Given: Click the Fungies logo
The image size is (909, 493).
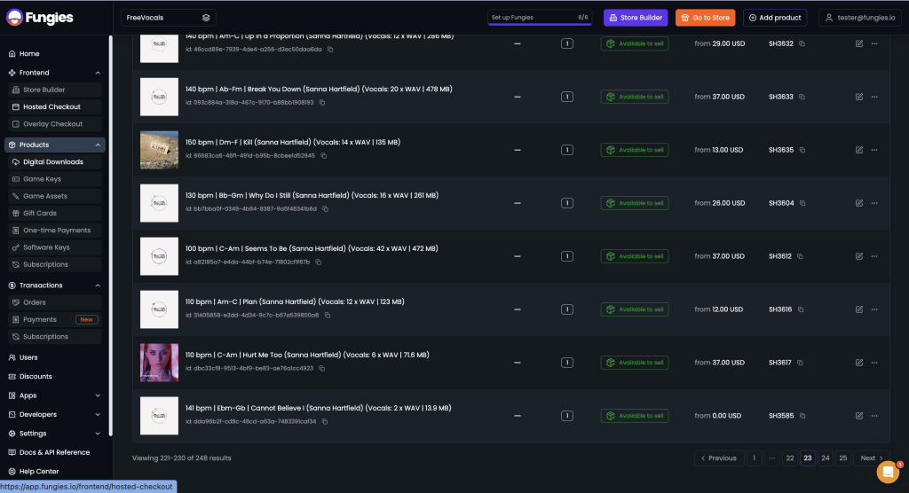Looking at the screenshot, I should (x=39, y=18).
